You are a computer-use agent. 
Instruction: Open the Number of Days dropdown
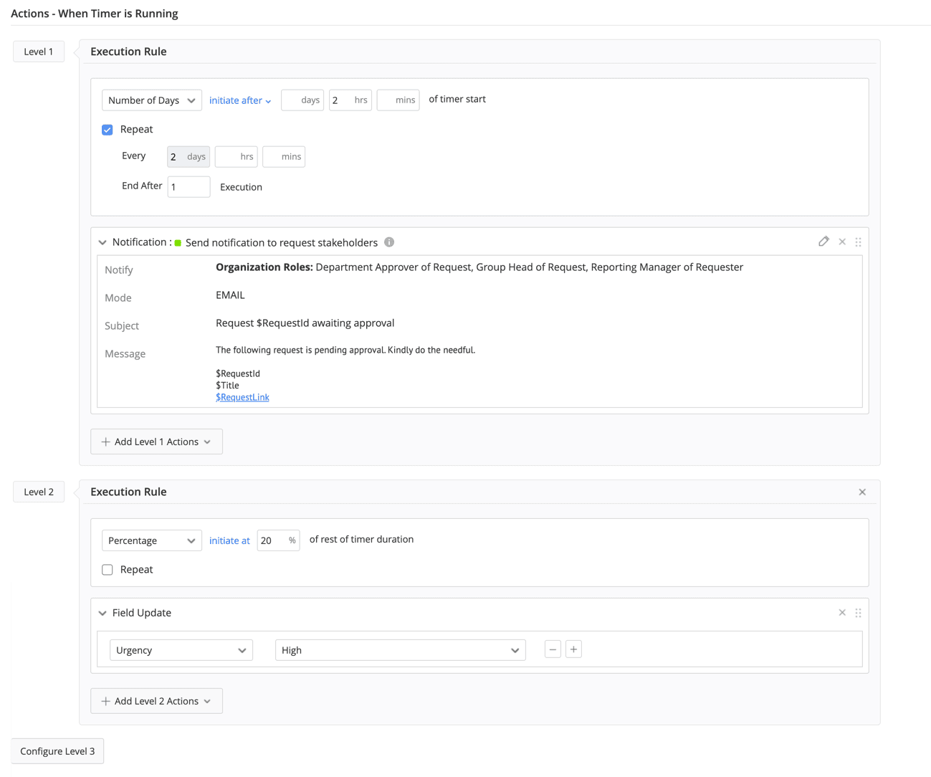151,100
